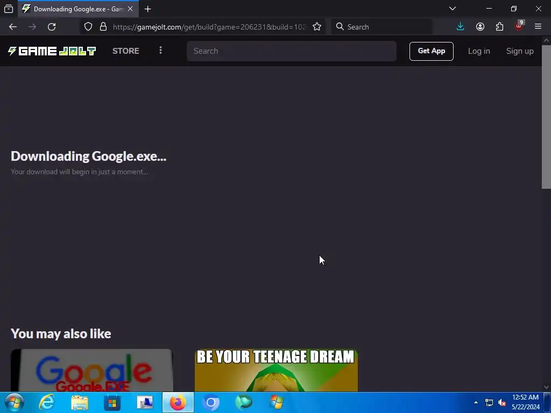Screen dimensions: 551x413
Task: Open network status tray icon
Action: coord(489,402)
